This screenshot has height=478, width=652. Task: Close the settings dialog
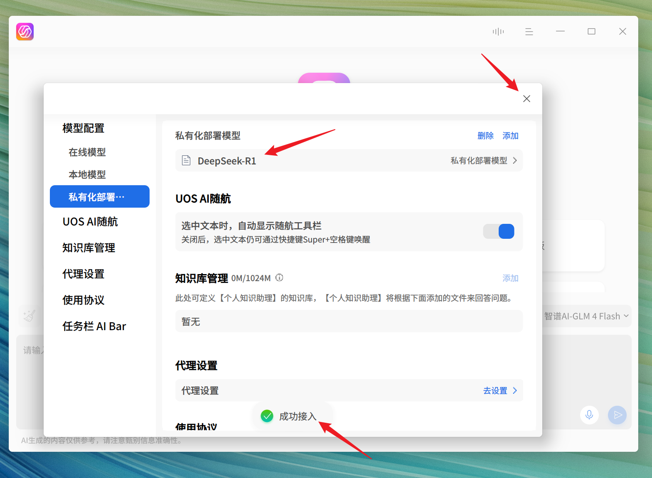527,98
